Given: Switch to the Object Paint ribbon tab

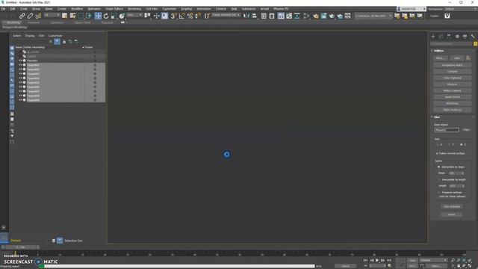Looking at the screenshot, I should (x=82, y=22).
